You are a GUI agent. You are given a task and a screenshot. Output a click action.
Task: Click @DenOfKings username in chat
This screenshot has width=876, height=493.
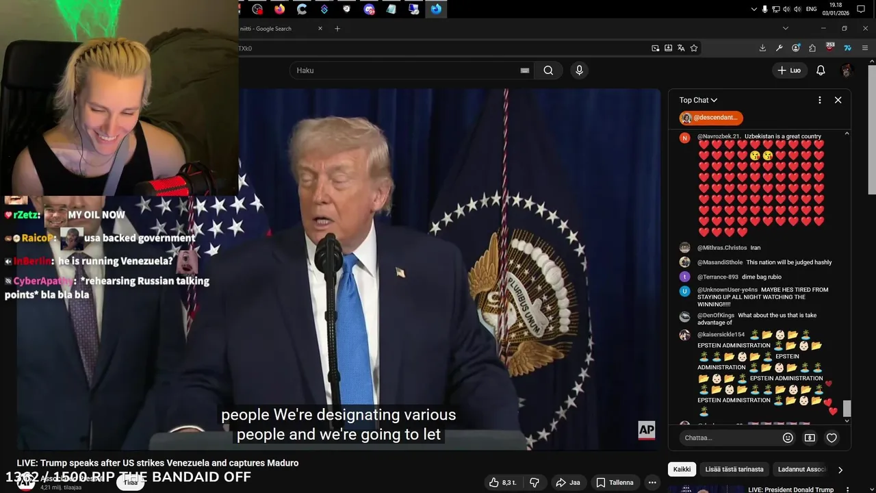(x=716, y=316)
